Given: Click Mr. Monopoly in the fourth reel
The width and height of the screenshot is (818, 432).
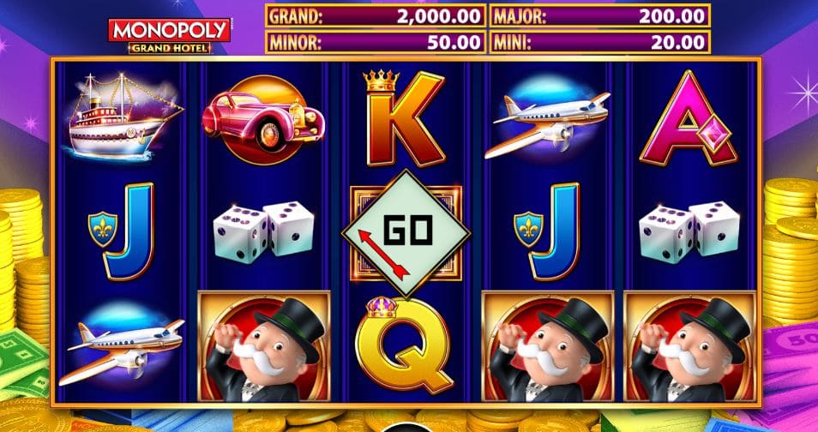Looking at the screenshot, I should [x=547, y=346].
